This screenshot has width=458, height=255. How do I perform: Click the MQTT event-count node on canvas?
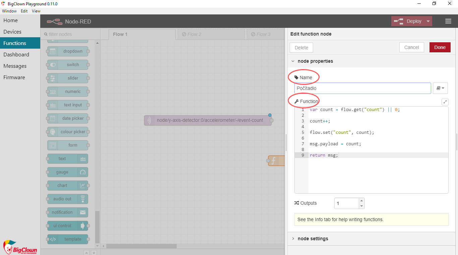point(208,120)
